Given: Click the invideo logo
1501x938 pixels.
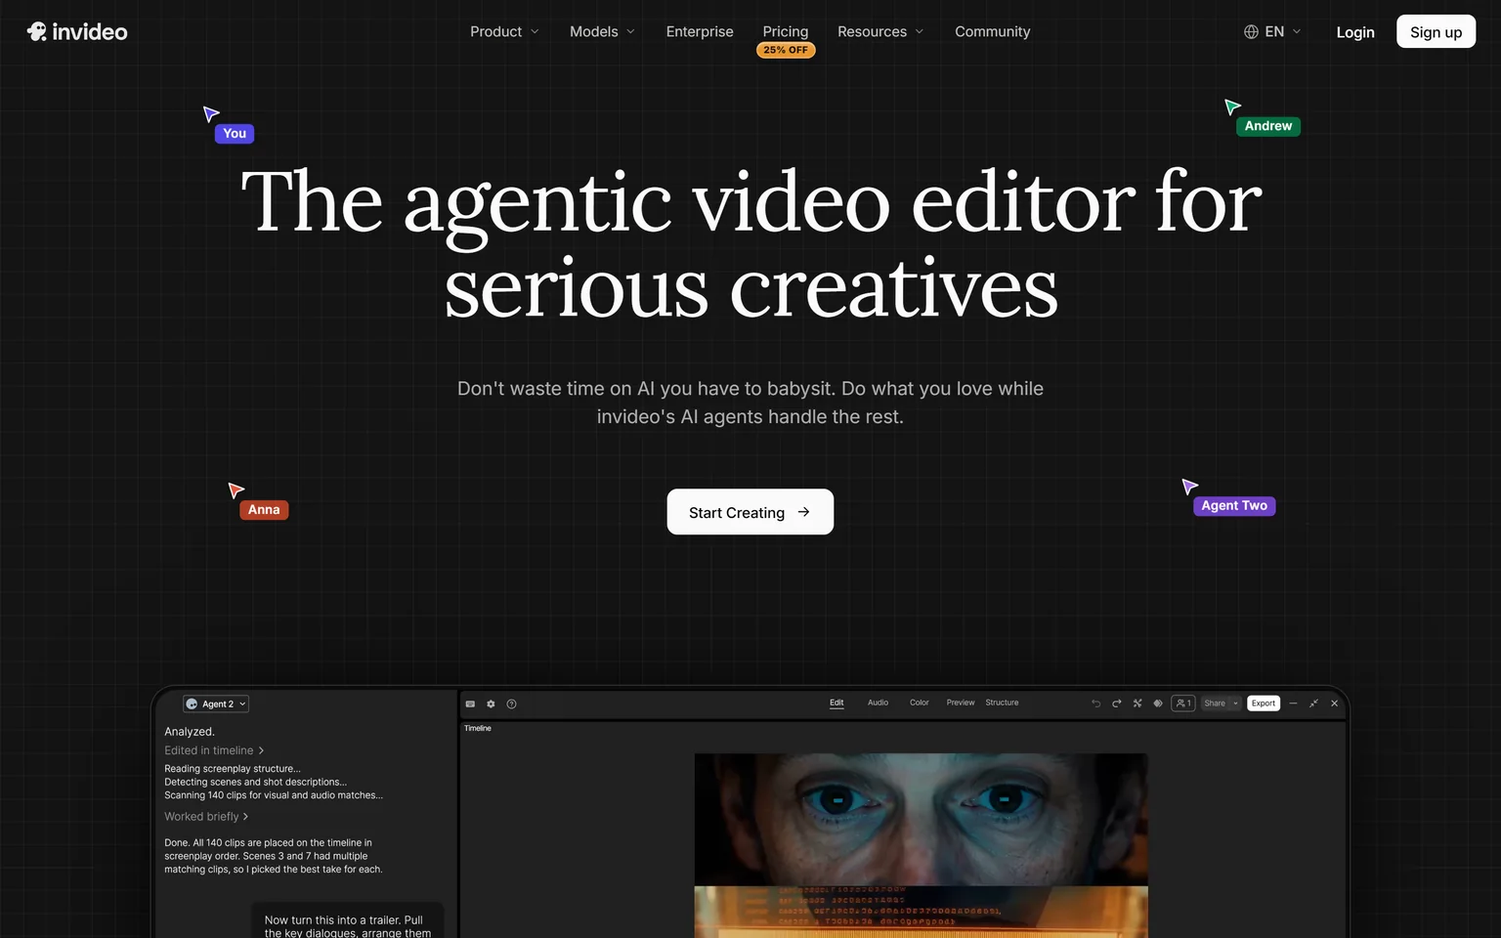Looking at the screenshot, I should coord(77,31).
